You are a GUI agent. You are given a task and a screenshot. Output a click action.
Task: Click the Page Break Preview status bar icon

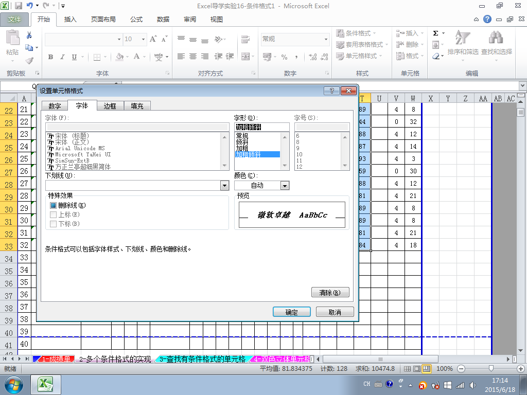coord(426,369)
